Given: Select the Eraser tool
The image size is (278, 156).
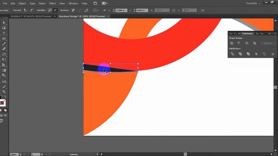Looking at the screenshot, I should [x=4, y=49].
